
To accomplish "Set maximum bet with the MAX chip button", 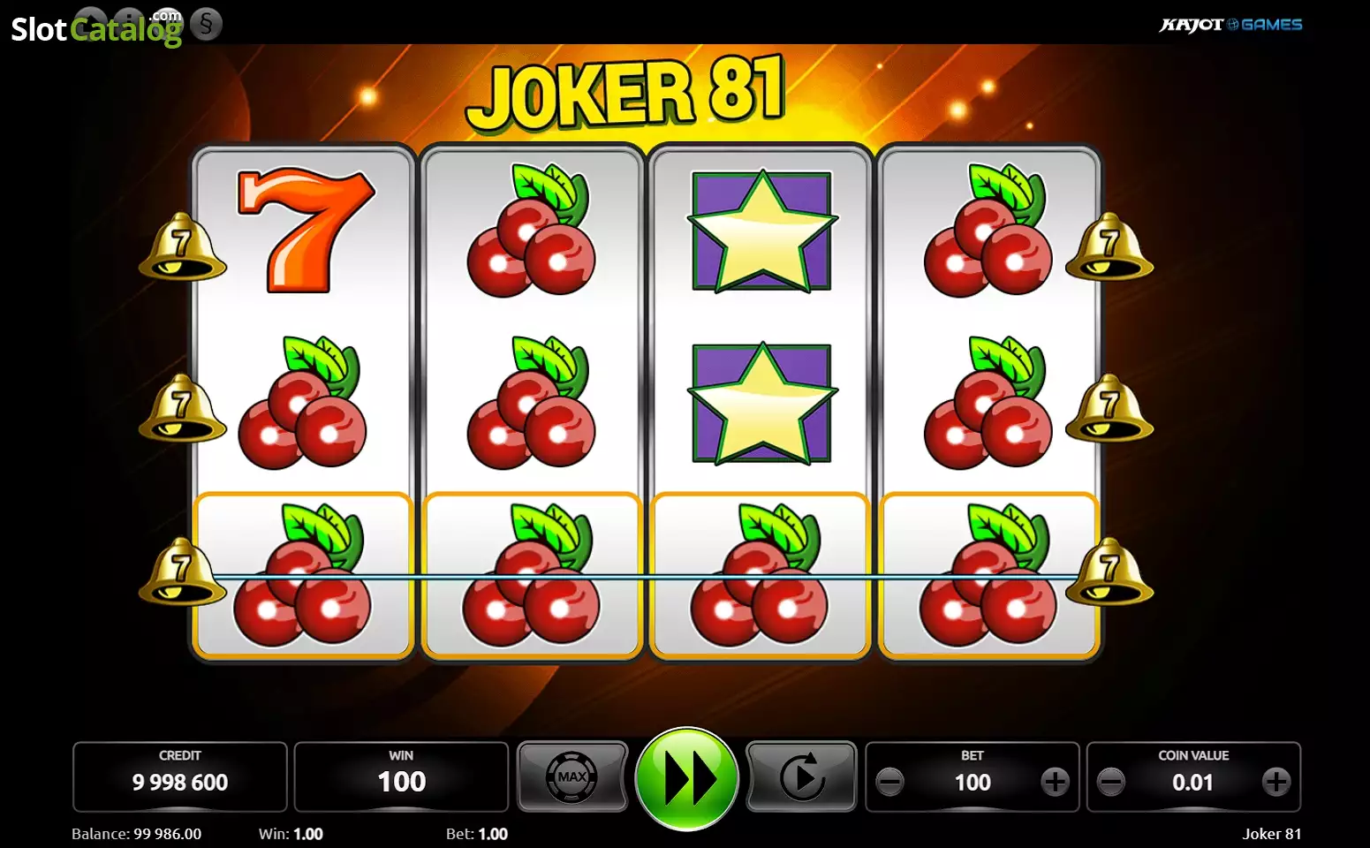I will (x=572, y=777).
